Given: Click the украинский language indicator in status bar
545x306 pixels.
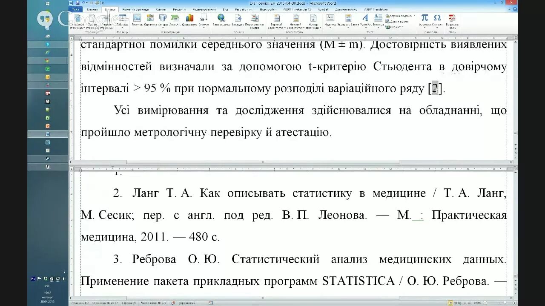Looking at the screenshot, I should (x=187, y=303).
